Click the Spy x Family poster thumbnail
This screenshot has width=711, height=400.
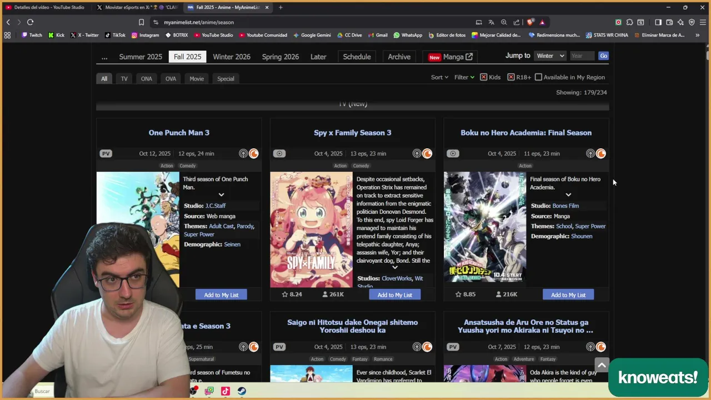(311, 229)
